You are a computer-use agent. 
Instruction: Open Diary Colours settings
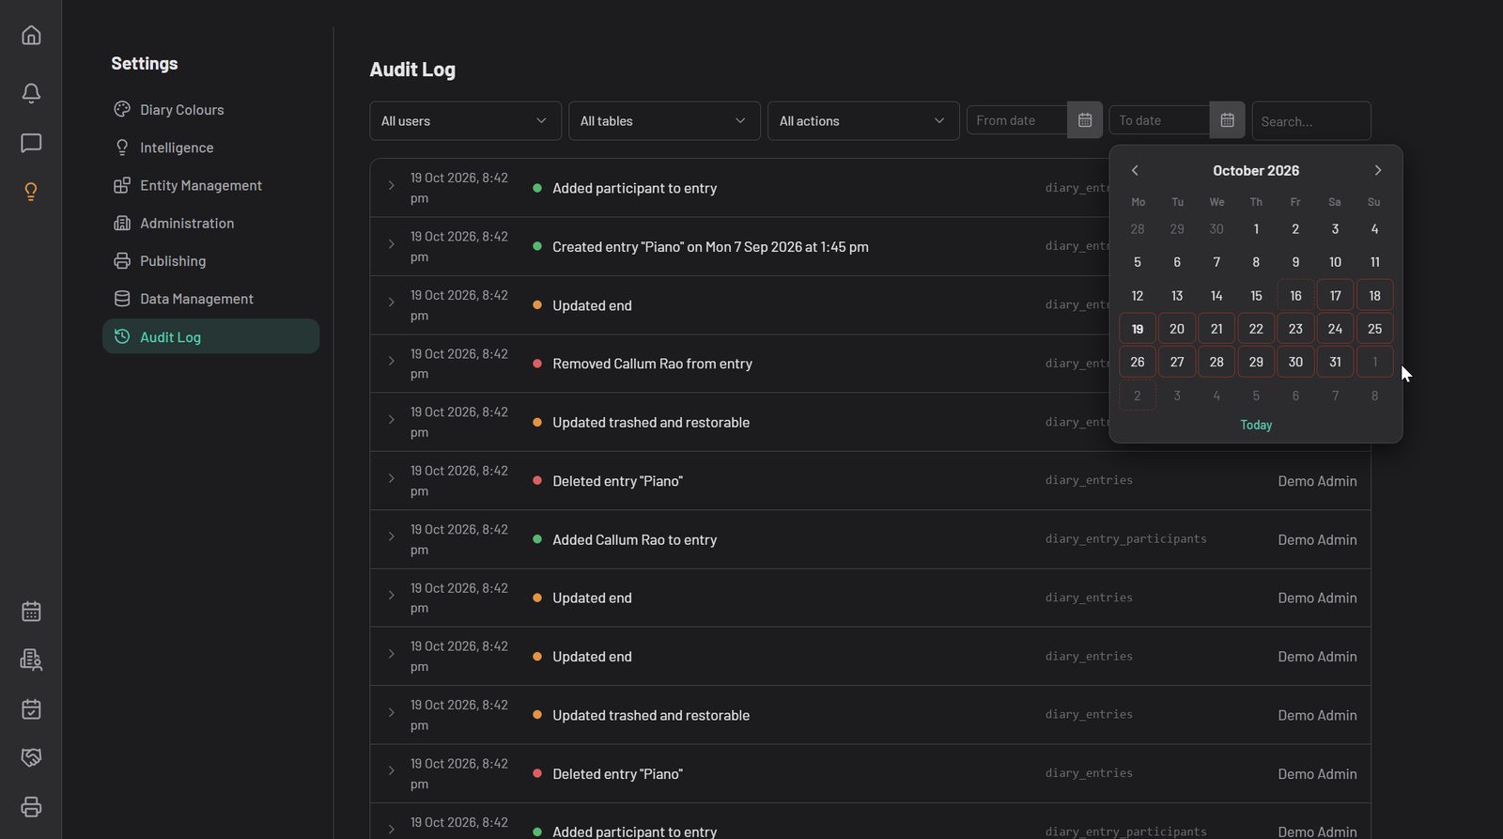[210, 110]
